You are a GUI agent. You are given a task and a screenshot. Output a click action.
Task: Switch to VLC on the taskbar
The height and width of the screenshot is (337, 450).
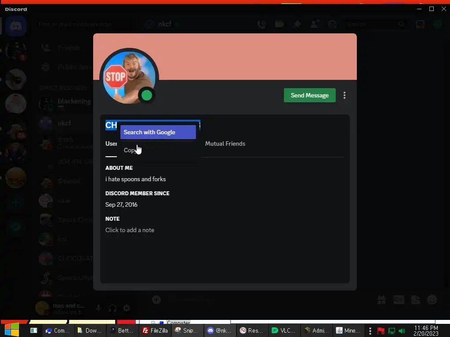(x=284, y=330)
